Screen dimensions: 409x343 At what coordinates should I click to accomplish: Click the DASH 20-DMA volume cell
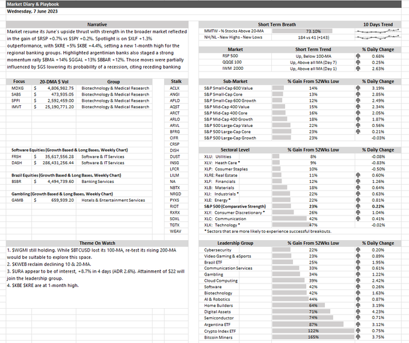coord(54,162)
